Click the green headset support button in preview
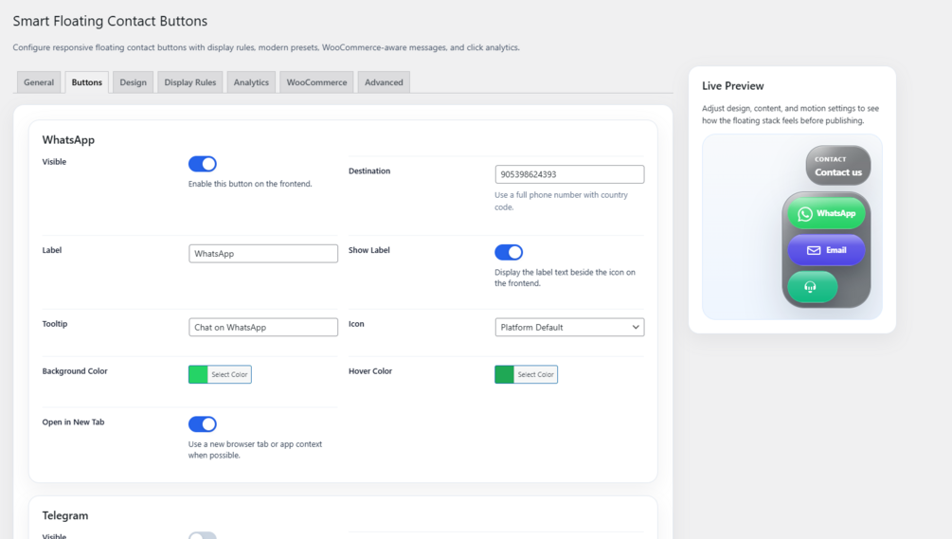 point(812,286)
